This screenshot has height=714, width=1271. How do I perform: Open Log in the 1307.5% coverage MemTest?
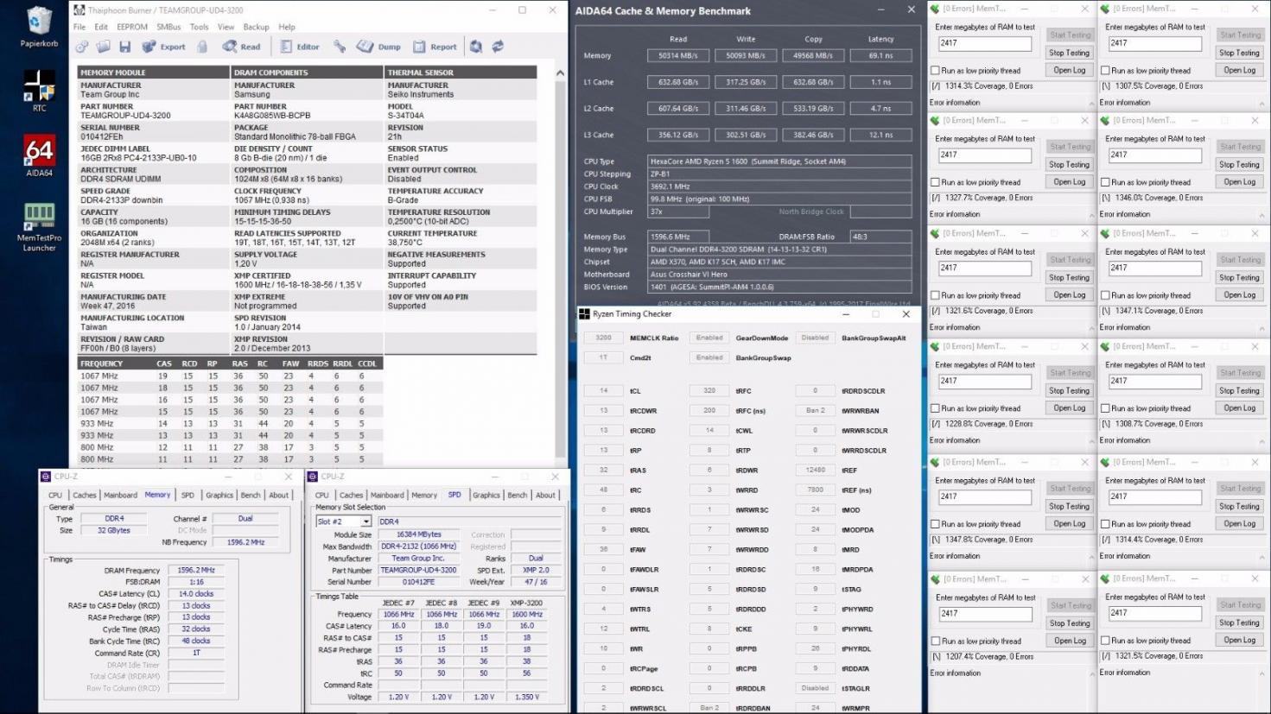click(x=1239, y=70)
